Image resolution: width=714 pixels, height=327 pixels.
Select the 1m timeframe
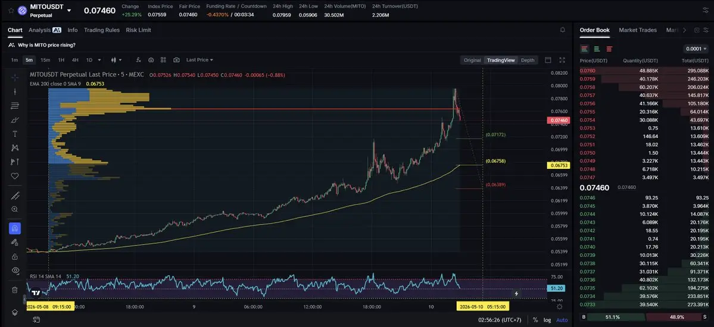click(14, 60)
